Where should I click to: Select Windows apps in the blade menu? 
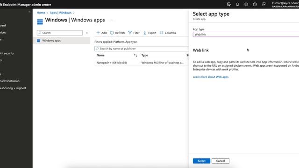coord(62,41)
